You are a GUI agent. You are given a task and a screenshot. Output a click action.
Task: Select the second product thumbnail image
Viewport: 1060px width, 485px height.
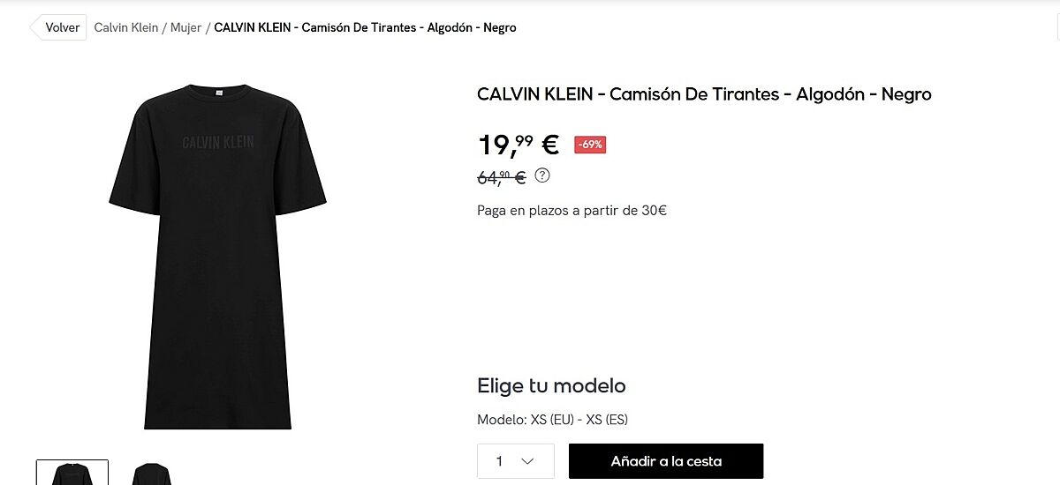(151, 473)
